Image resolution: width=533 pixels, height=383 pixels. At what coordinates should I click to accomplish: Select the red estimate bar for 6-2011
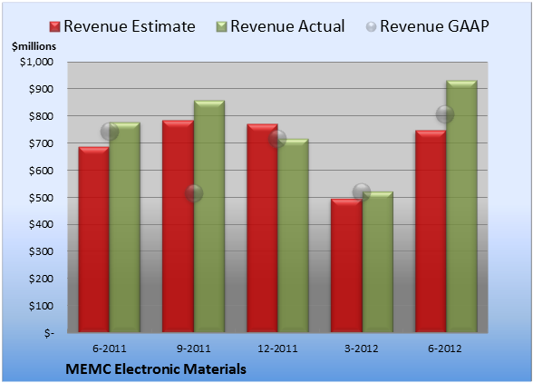pyautogui.click(x=94, y=240)
